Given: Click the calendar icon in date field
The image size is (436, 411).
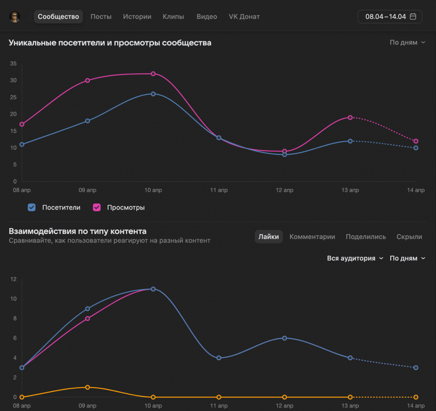Looking at the screenshot, I should 413,17.
